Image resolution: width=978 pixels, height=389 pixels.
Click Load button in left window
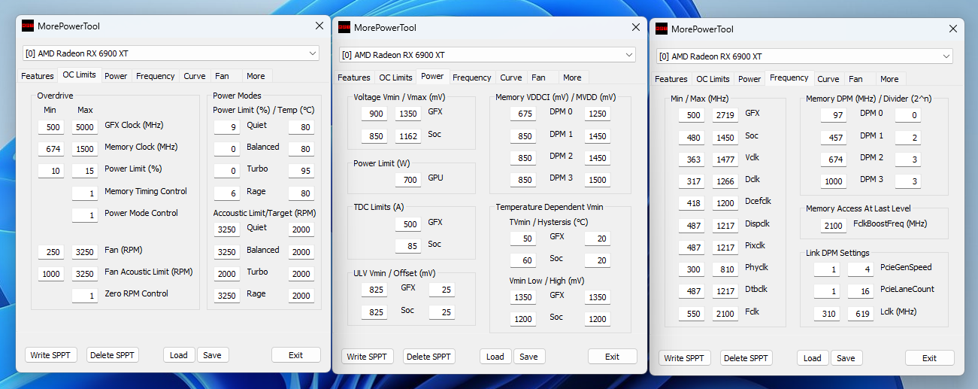click(x=179, y=355)
